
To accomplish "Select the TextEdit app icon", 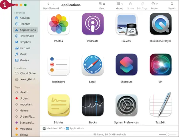I will [x=160, y=105].
